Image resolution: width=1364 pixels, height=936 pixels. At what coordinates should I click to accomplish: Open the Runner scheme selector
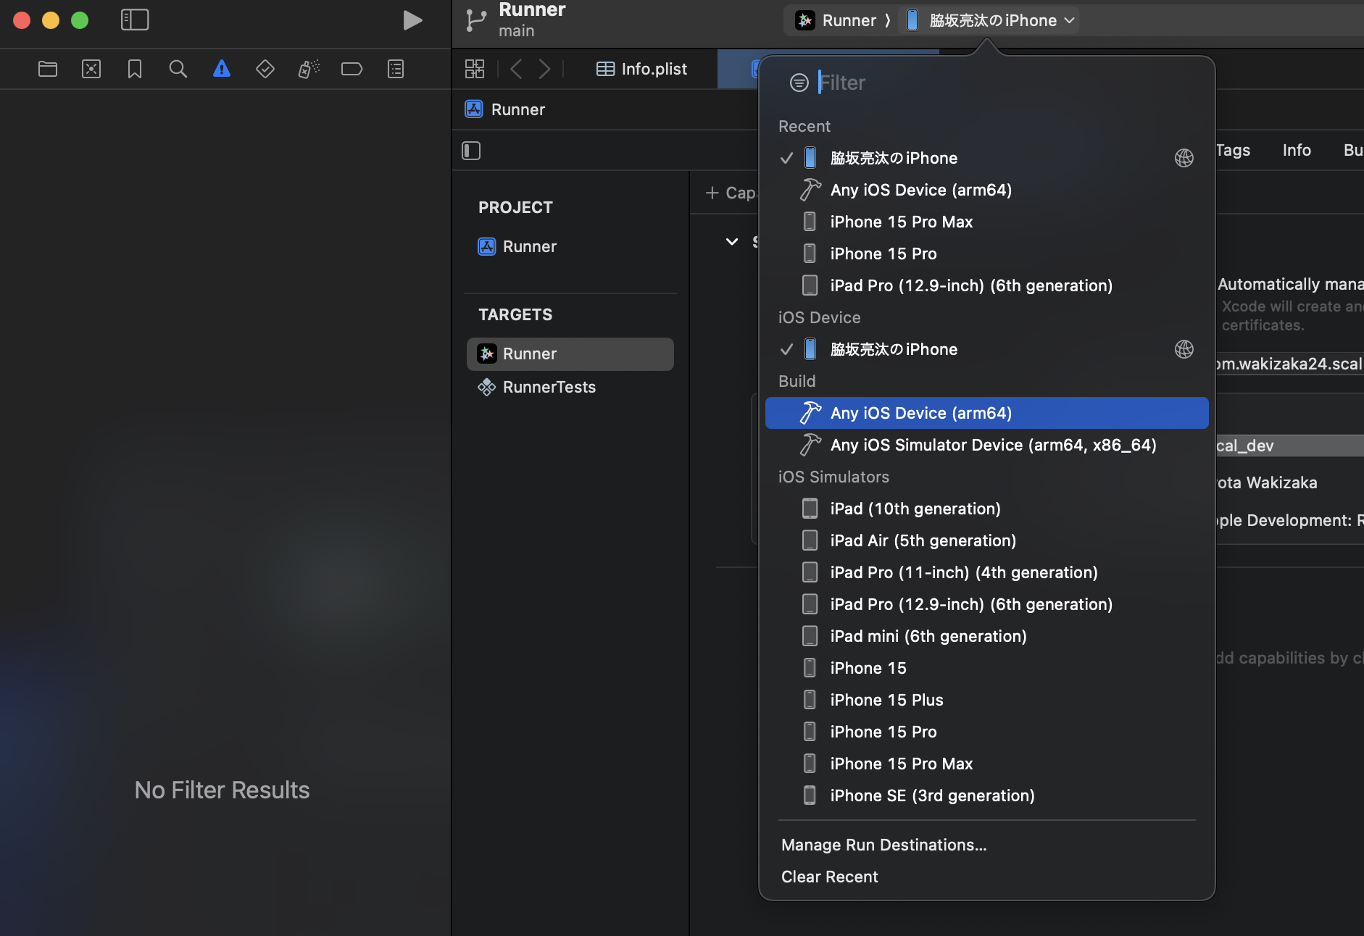[836, 20]
